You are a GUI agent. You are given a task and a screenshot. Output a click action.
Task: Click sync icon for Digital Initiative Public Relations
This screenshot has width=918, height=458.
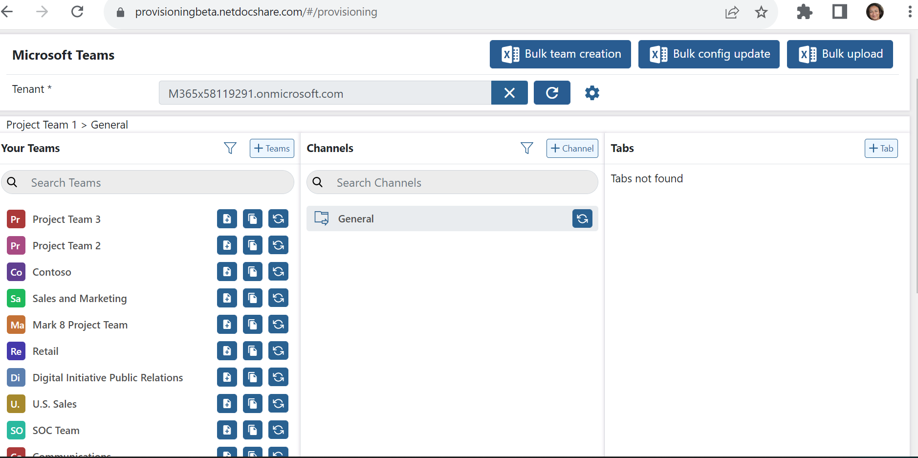(278, 377)
